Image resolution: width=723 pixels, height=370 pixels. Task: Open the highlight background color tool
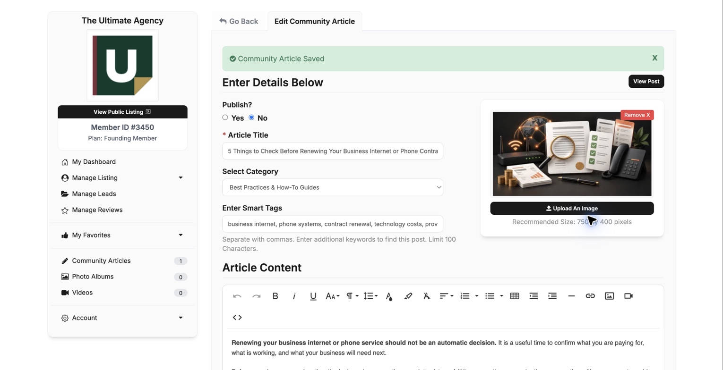408,296
